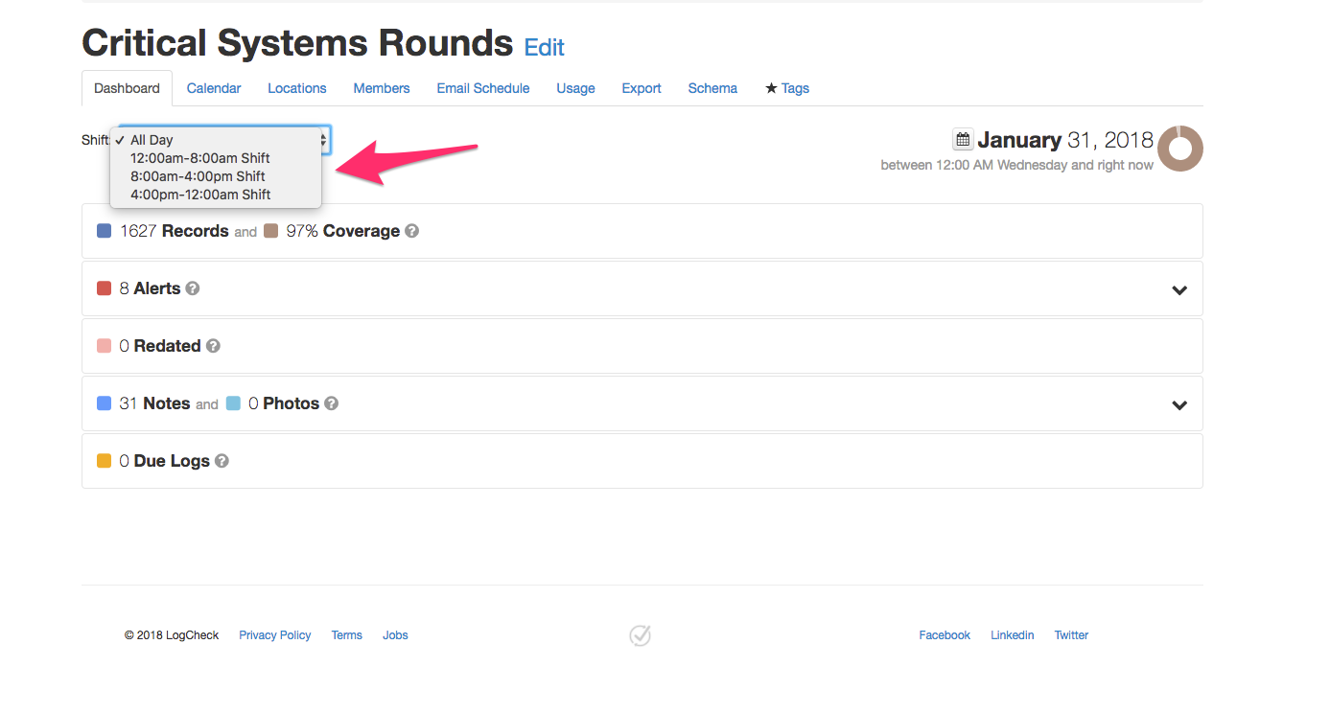This screenshot has width=1330, height=713.
Task: Choose the 8:00am-4:00pm Shift option
Action: pyautogui.click(x=198, y=176)
